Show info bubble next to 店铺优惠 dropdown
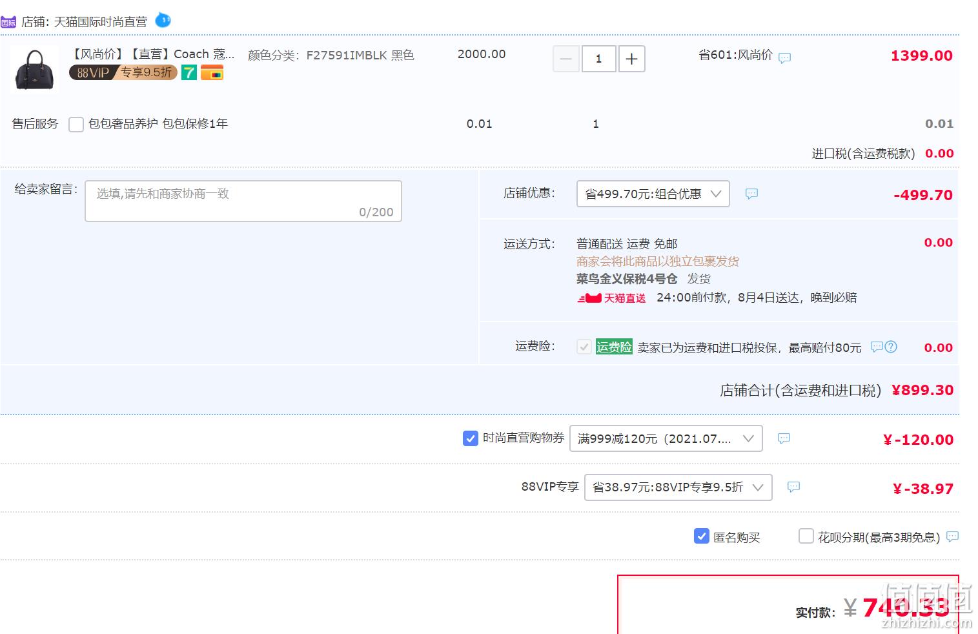This screenshot has height=634, width=978. [751, 194]
